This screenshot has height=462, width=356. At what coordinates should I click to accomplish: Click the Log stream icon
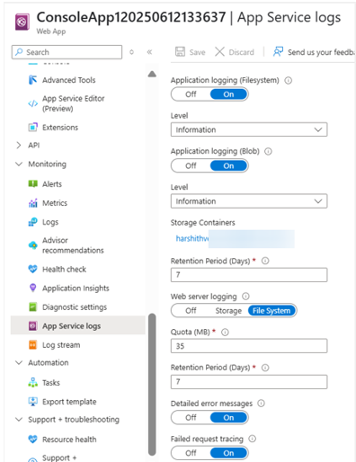click(32, 344)
